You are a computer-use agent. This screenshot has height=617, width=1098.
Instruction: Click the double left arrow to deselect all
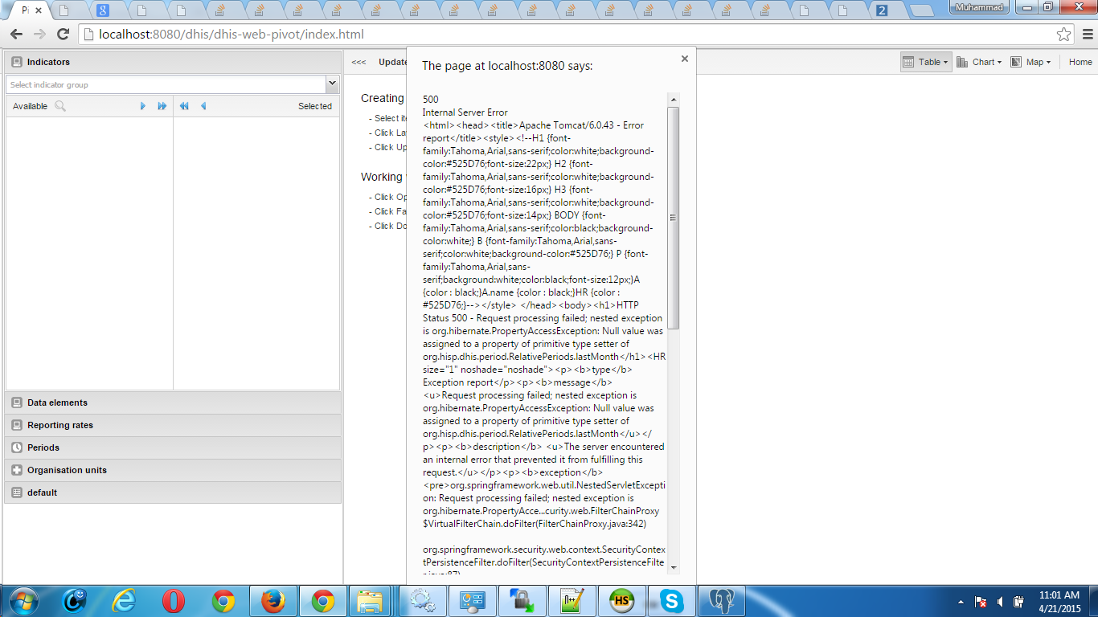point(185,106)
